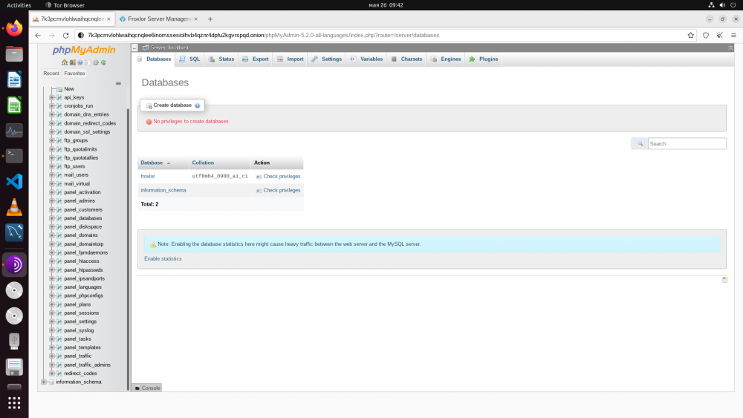Open MySQL Workbench from dock
The height and width of the screenshot is (418, 743).
coord(14,232)
